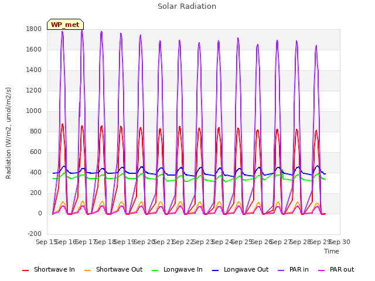Toggle the PAR in legend entry

pos(293,269)
